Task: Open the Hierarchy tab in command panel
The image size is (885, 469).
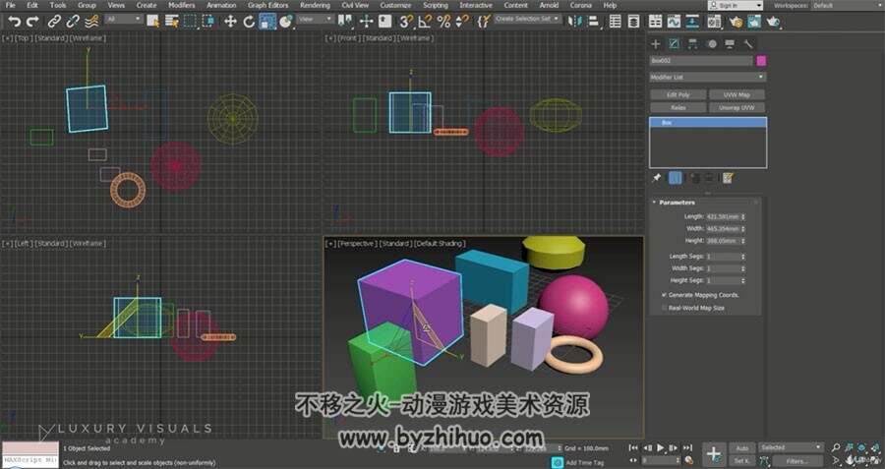Action: click(x=692, y=44)
